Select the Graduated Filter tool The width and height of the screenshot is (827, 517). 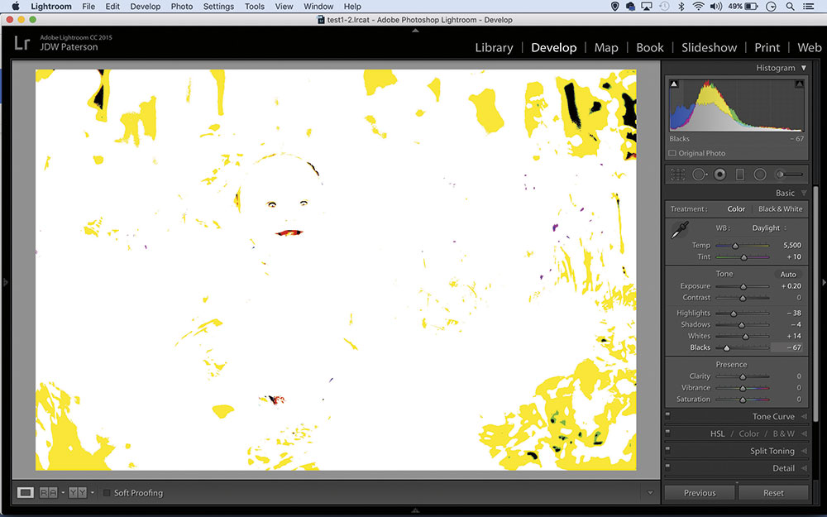pyautogui.click(x=741, y=174)
